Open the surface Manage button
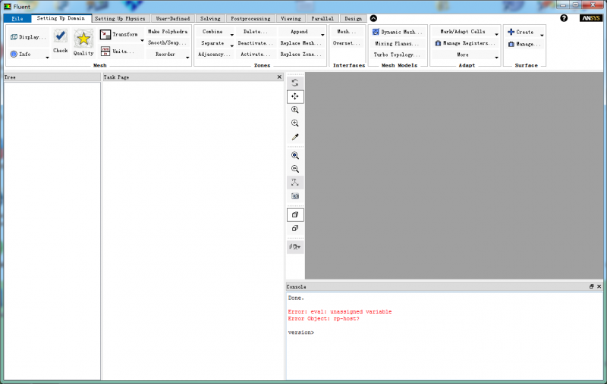The width and height of the screenshot is (607, 384). click(x=524, y=44)
